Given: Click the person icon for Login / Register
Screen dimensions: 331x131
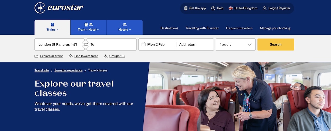Looking at the screenshot, I should point(265,8).
